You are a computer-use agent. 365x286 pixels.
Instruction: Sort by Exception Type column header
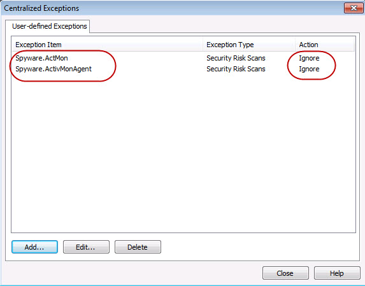[249, 45]
